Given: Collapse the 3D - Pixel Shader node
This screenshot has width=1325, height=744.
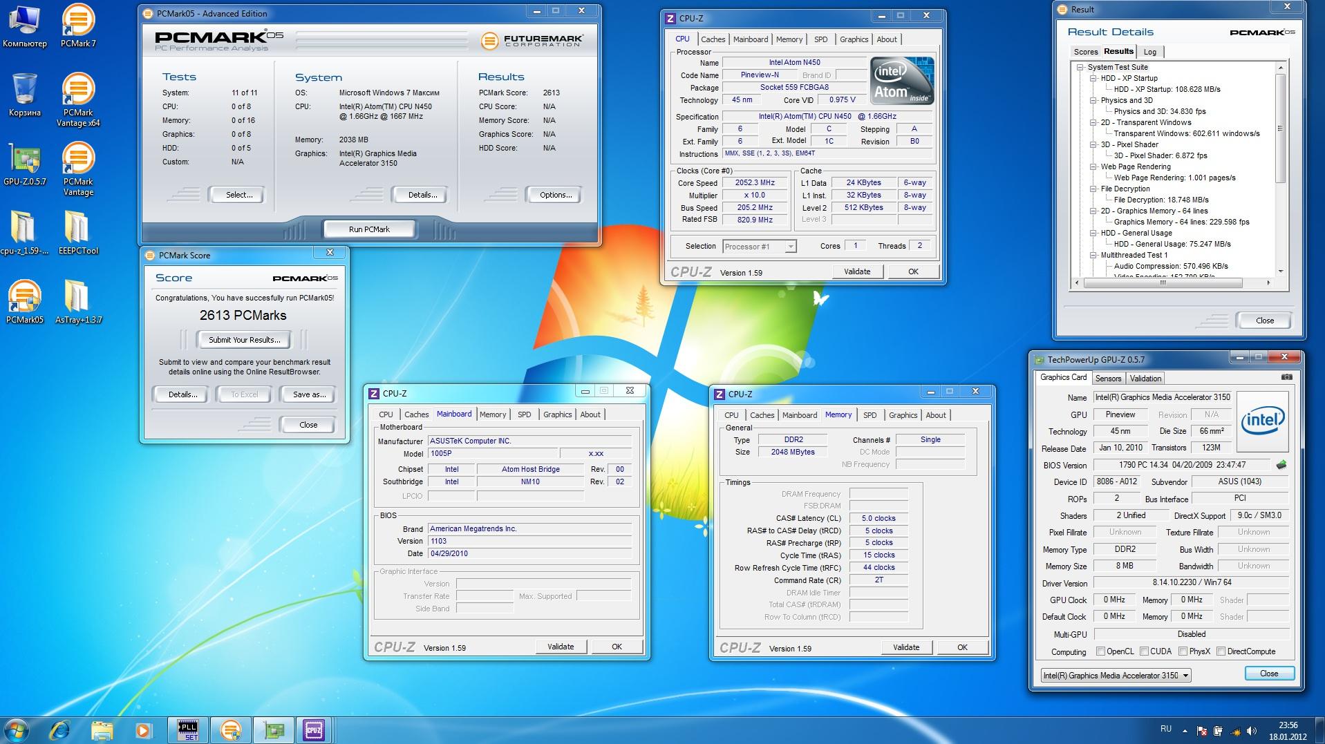Looking at the screenshot, I should coord(1093,144).
